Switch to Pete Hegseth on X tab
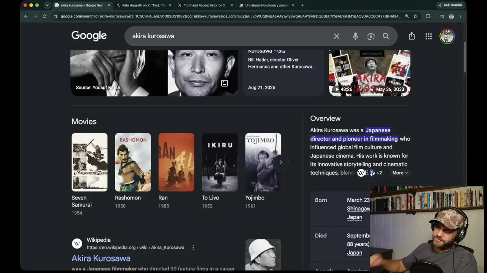This screenshot has height=273, width=487. point(144,5)
